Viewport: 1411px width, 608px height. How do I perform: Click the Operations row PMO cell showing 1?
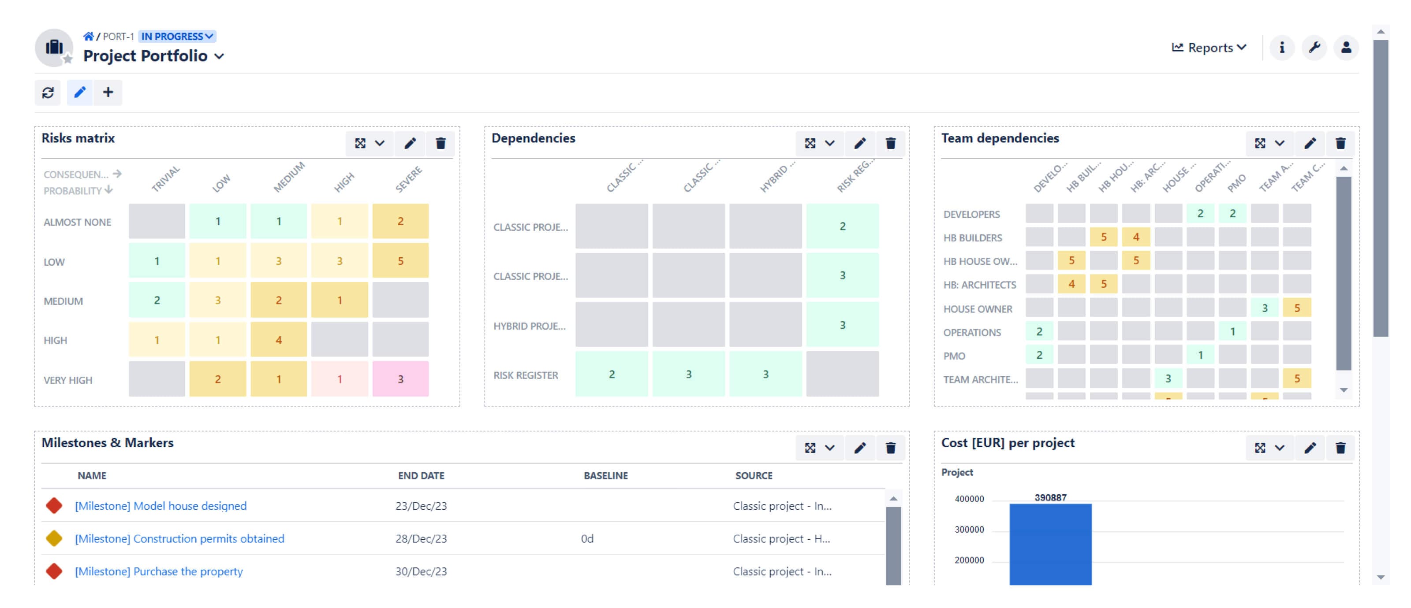(1232, 331)
